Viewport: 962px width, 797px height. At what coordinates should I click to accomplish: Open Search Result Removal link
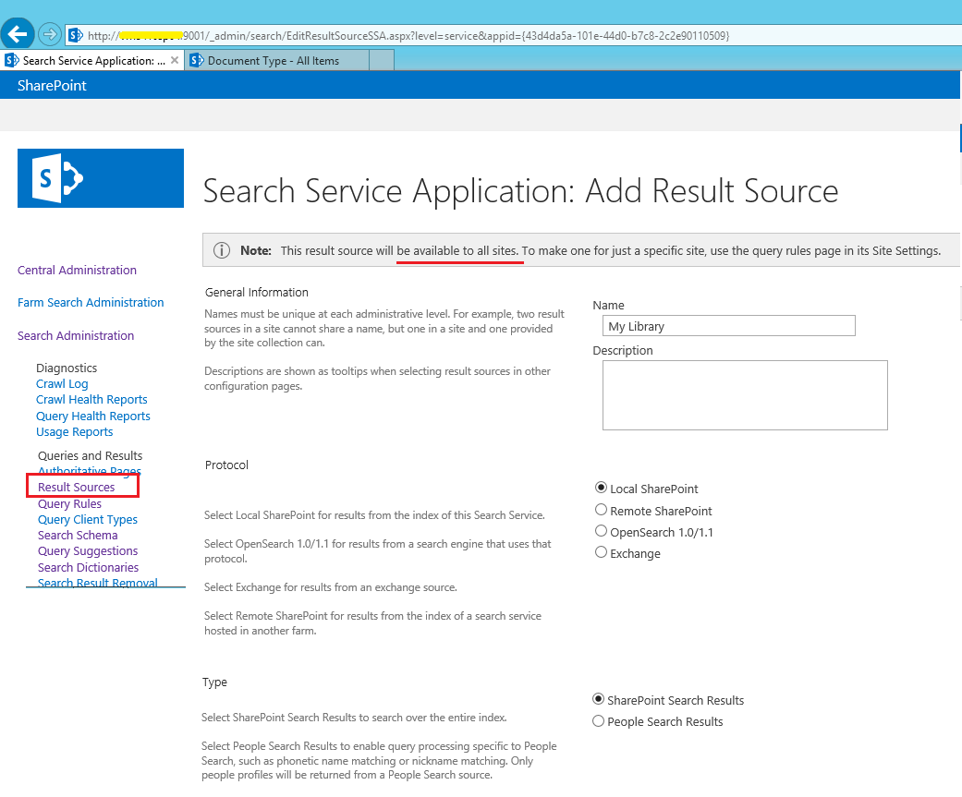coord(98,583)
